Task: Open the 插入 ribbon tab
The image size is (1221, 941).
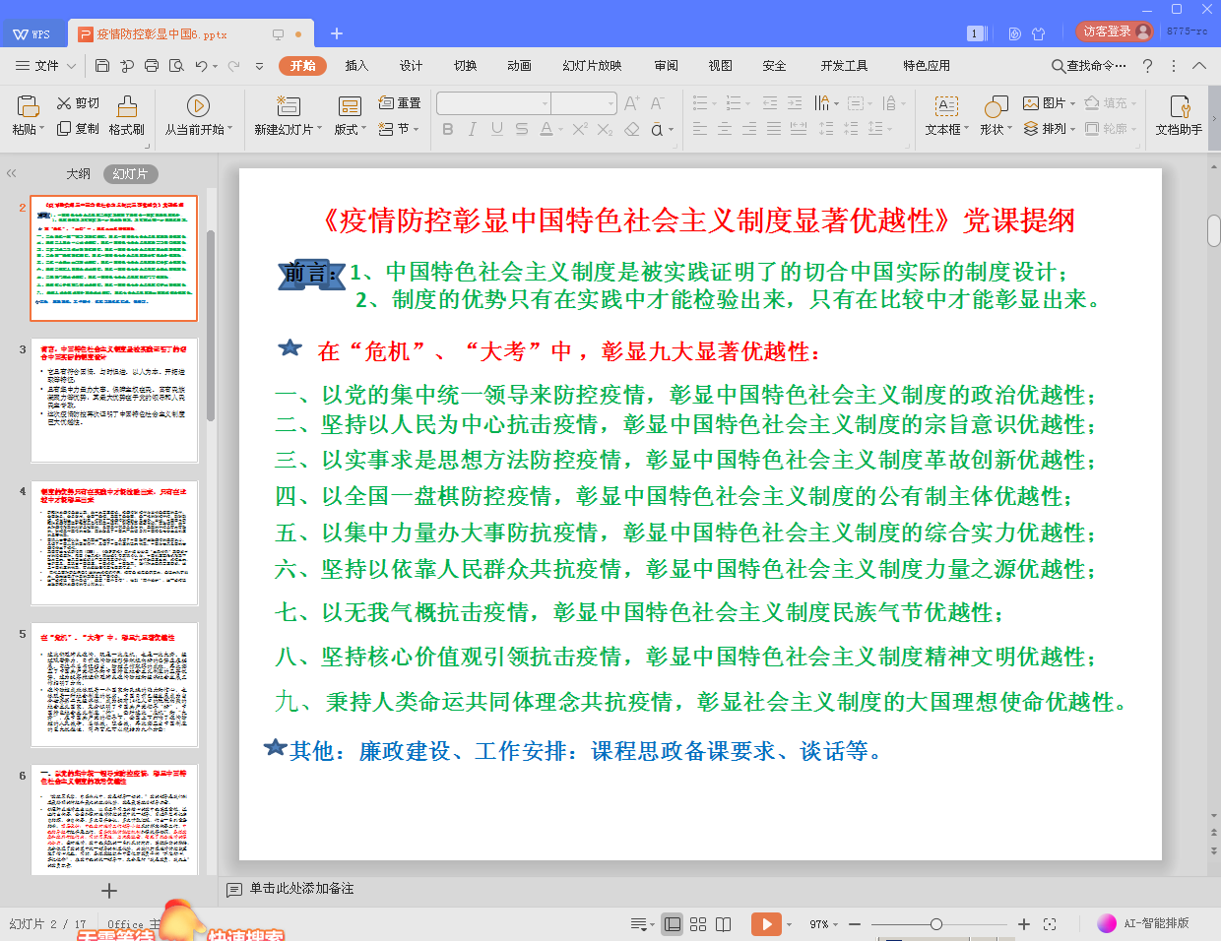Action: click(x=356, y=66)
